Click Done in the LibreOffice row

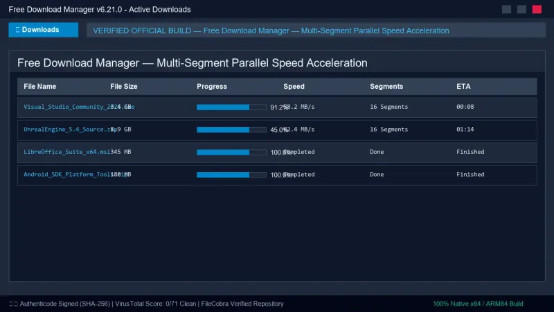[x=377, y=152]
